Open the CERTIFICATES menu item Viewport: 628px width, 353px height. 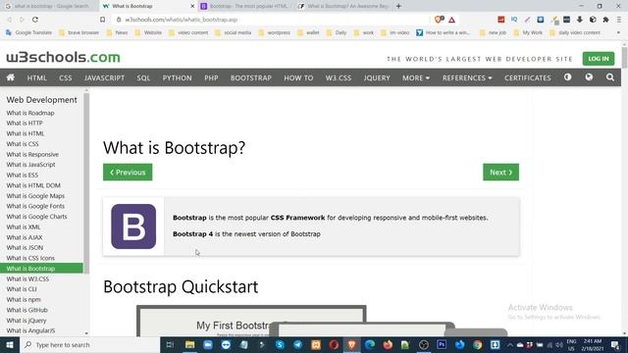click(x=528, y=77)
